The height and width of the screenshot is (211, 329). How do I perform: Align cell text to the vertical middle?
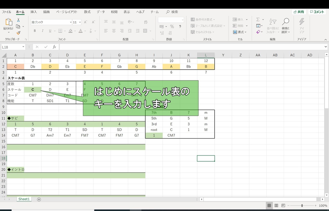click(x=114, y=22)
